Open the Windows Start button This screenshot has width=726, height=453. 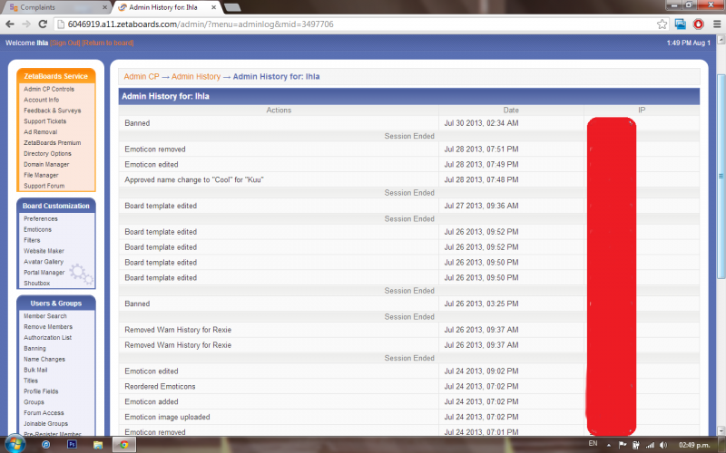[15, 444]
